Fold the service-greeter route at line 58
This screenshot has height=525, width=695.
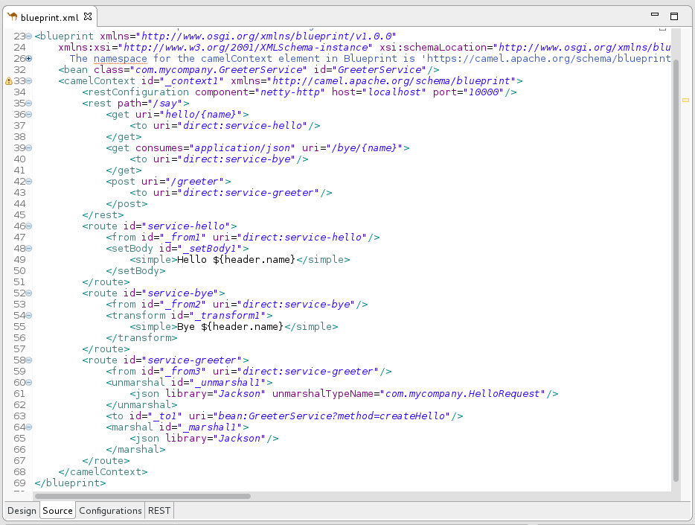pyautogui.click(x=29, y=360)
